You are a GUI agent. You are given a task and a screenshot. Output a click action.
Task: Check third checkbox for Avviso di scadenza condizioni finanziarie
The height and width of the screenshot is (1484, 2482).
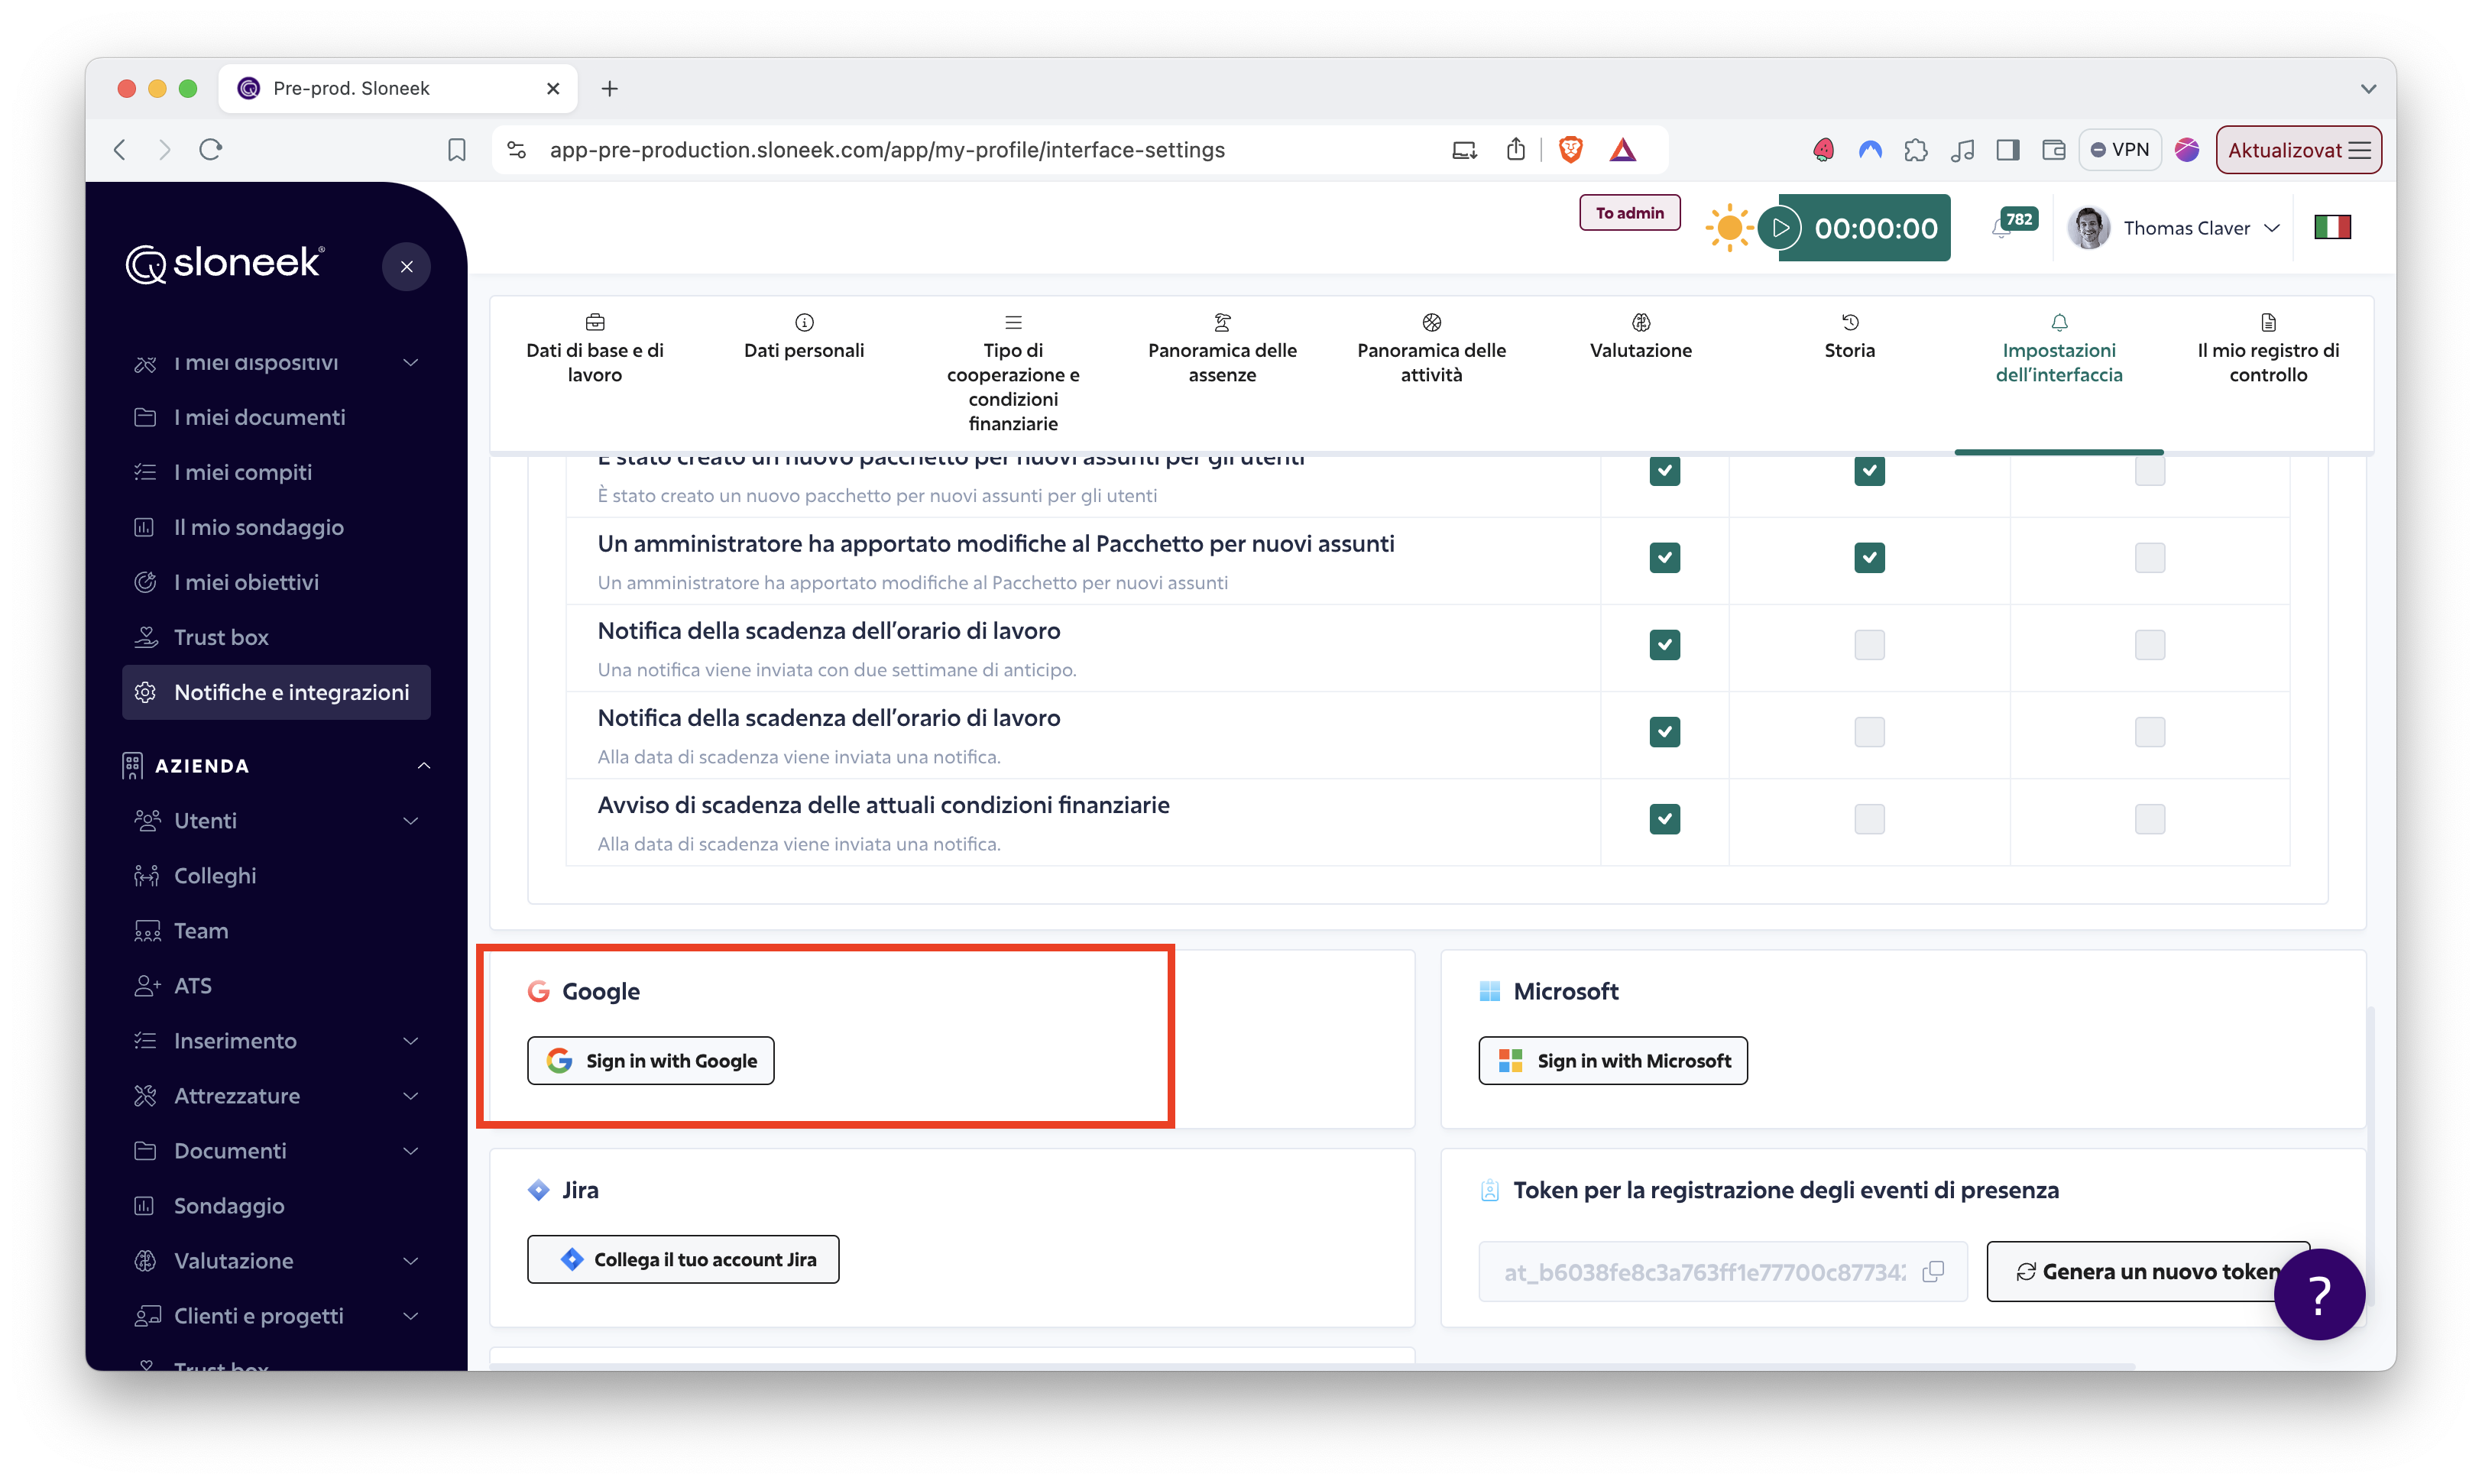coord(2149,819)
